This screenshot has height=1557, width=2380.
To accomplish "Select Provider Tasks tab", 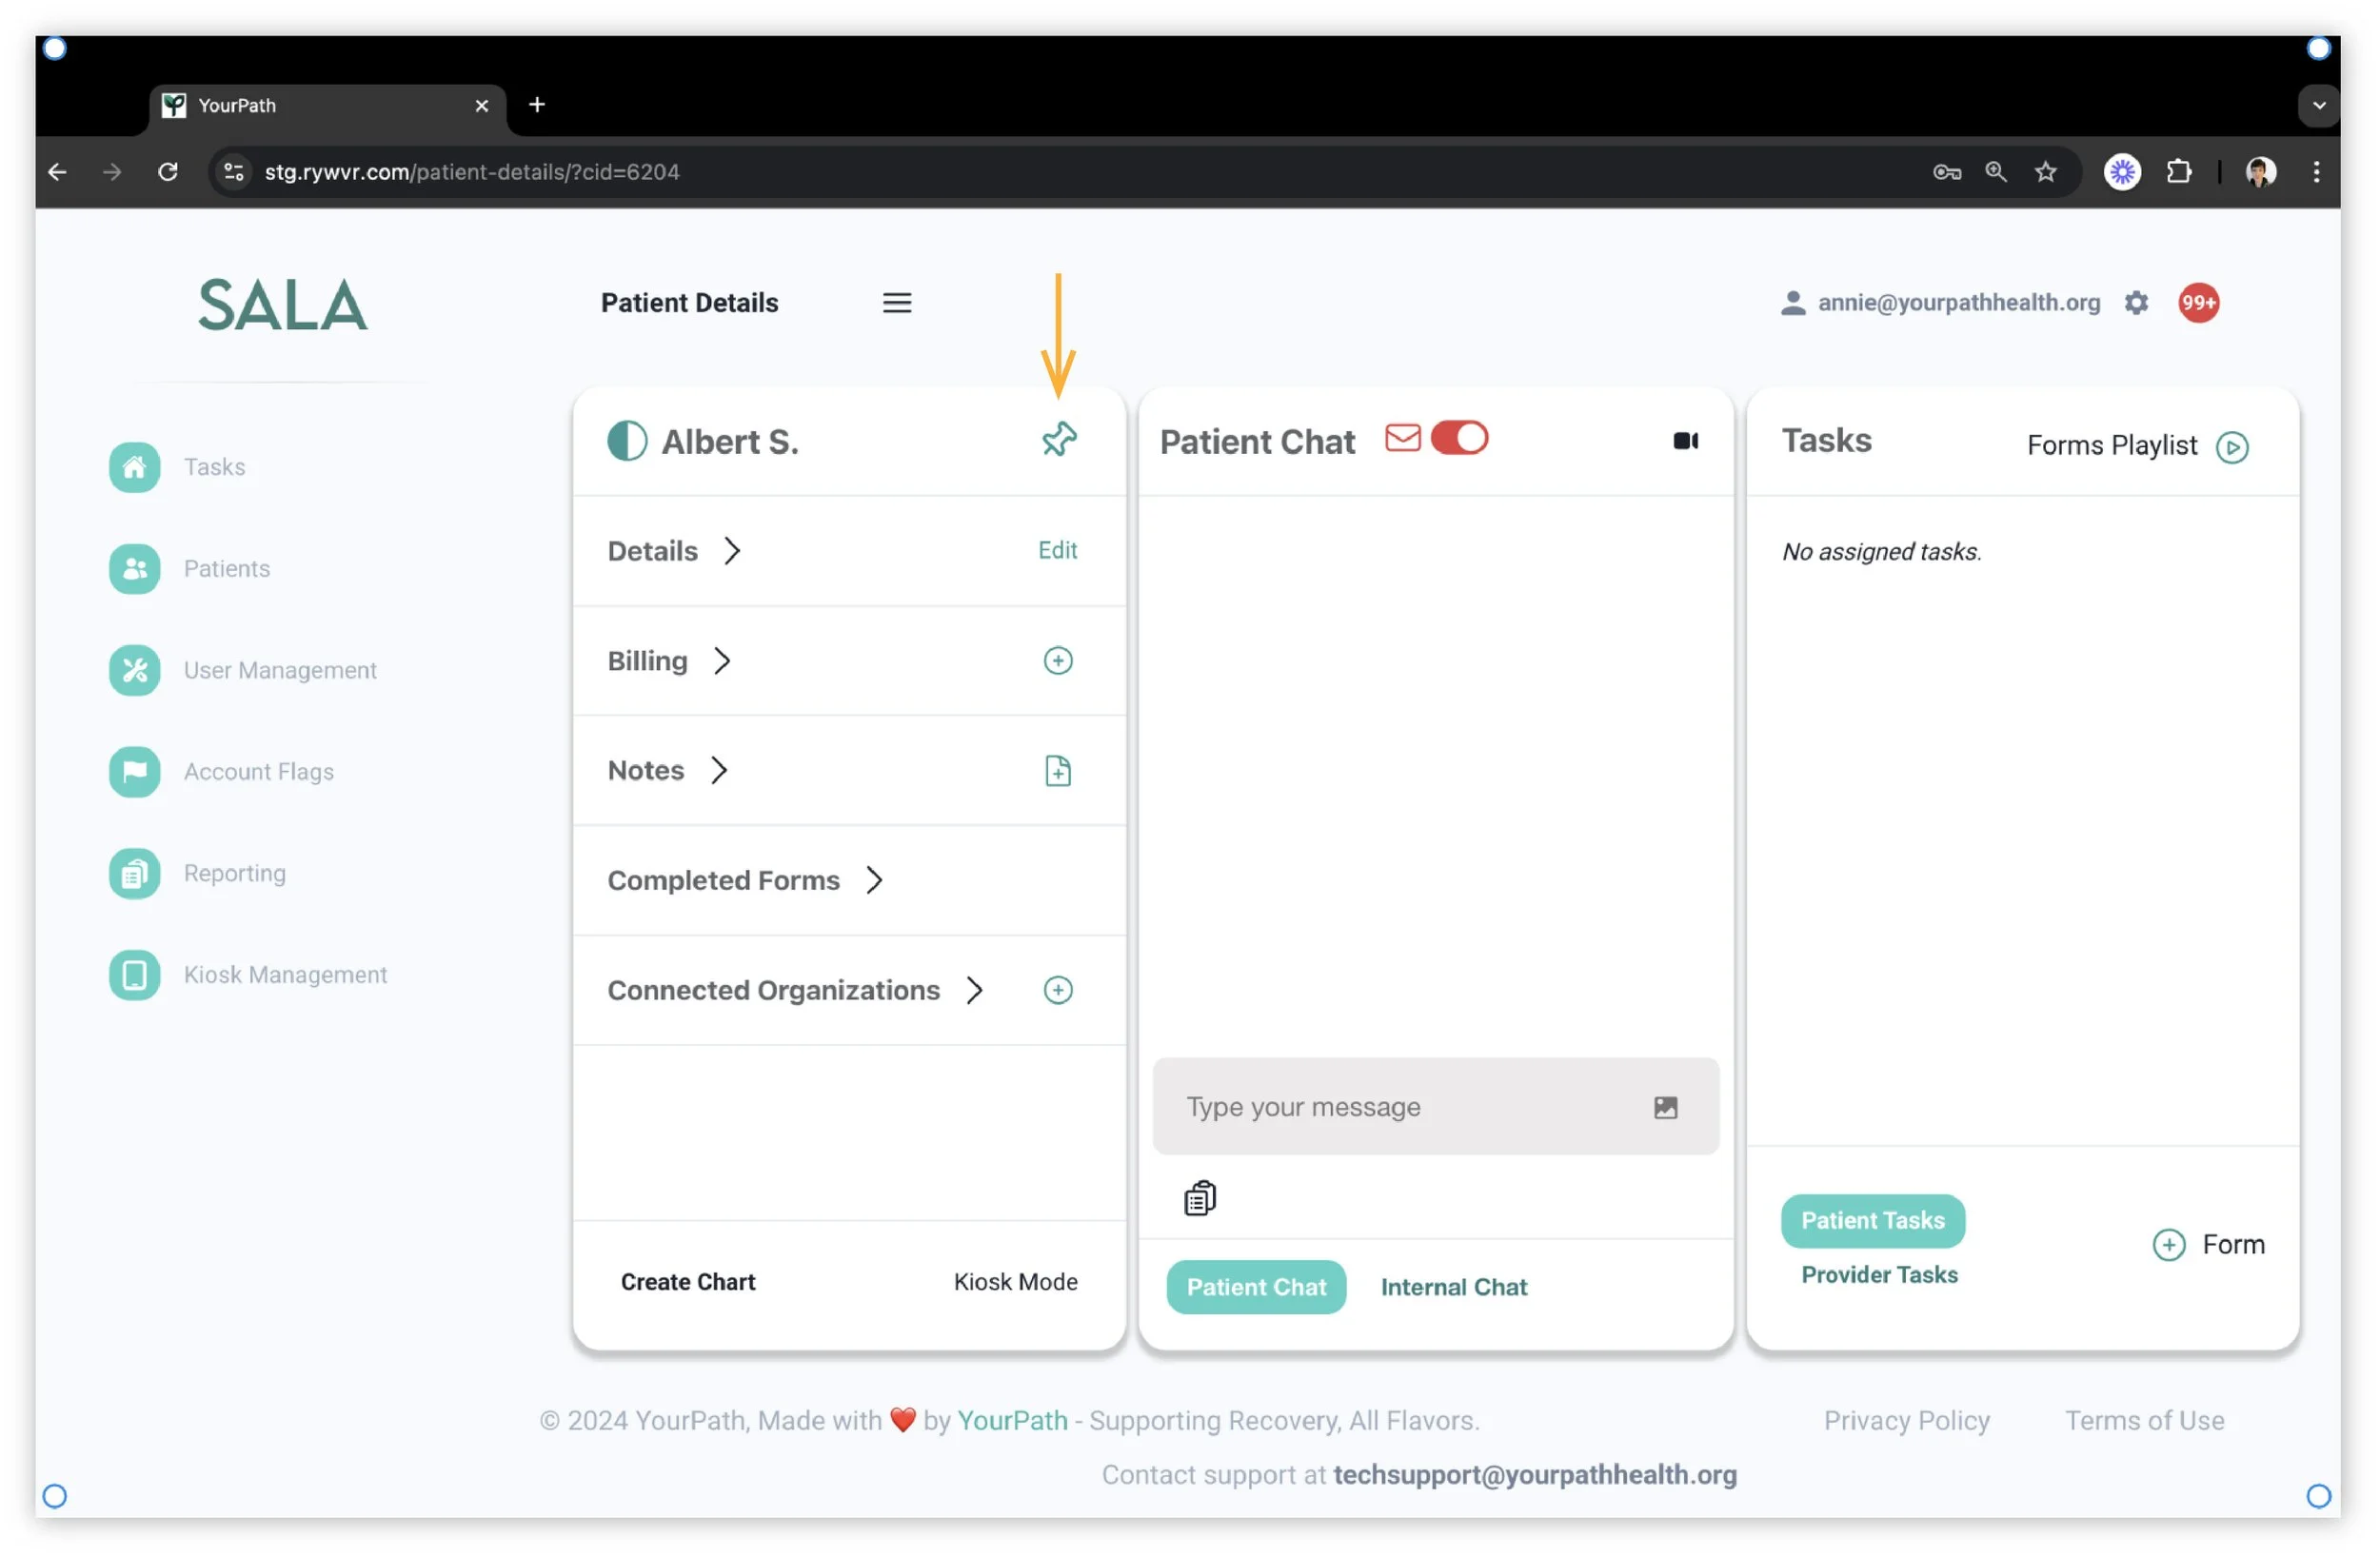I will pyautogui.click(x=1879, y=1275).
